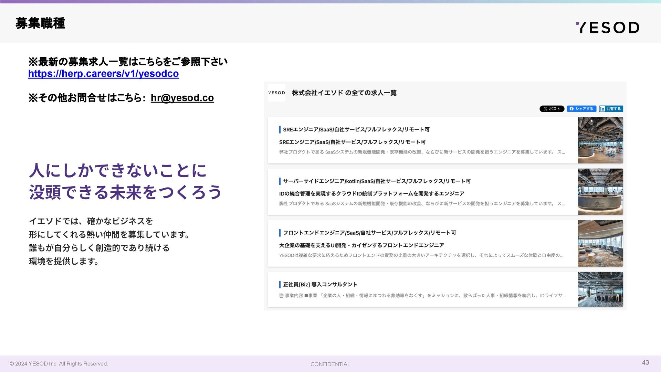Click the YESOD logo at top right
Image resolution: width=661 pixels, height=372 pixels.
coord(607,27)
